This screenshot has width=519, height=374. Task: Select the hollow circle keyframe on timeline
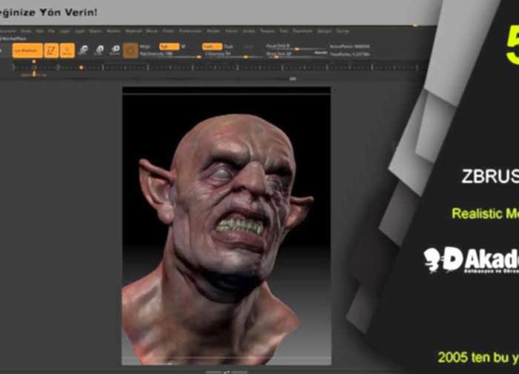coord(34,67)
